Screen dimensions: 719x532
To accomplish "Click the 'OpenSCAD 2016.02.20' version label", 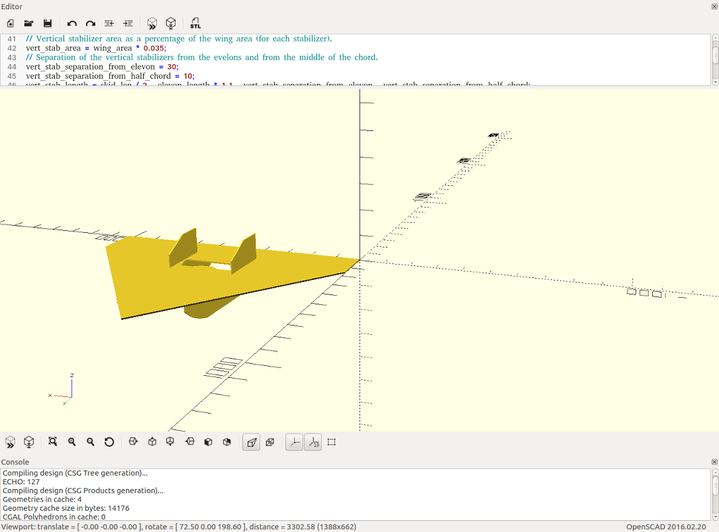I will coord(666,527).
